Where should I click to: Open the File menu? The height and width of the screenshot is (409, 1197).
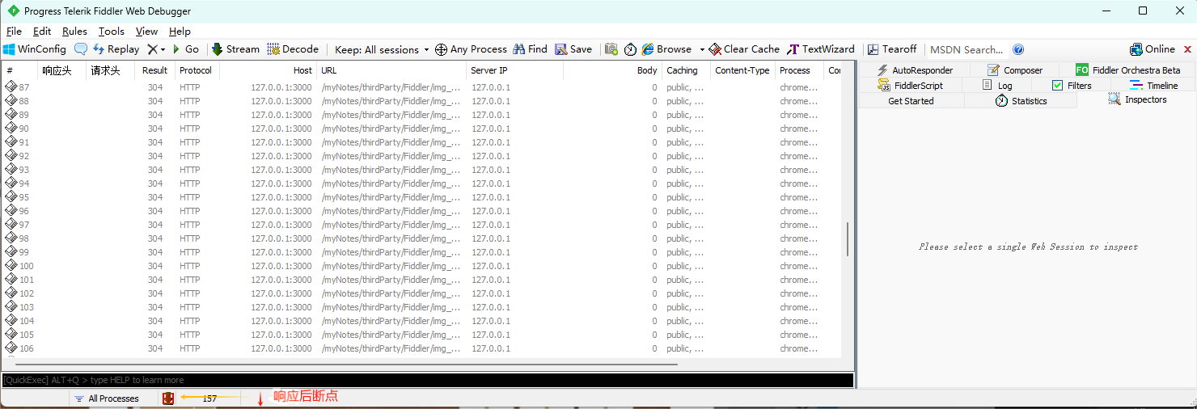pos(14,31)
